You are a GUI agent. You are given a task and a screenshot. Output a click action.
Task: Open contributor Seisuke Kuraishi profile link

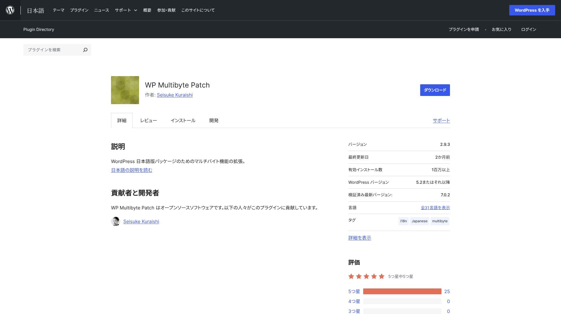pos(141,221)
